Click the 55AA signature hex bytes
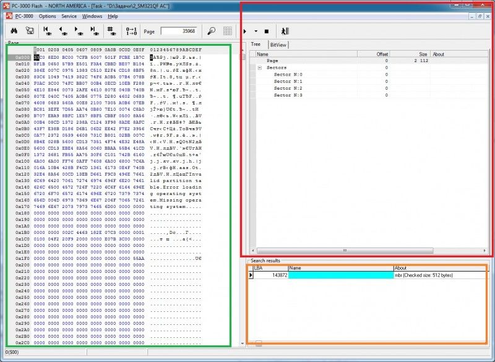Image resolution: width=495 pixels, height=362 pixels. click(139, 259)
